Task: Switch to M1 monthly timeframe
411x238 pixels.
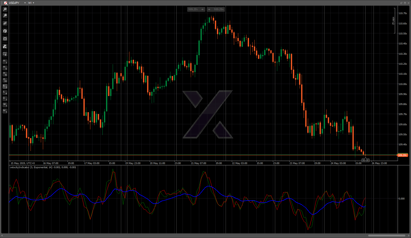Action: coord(5,111)
